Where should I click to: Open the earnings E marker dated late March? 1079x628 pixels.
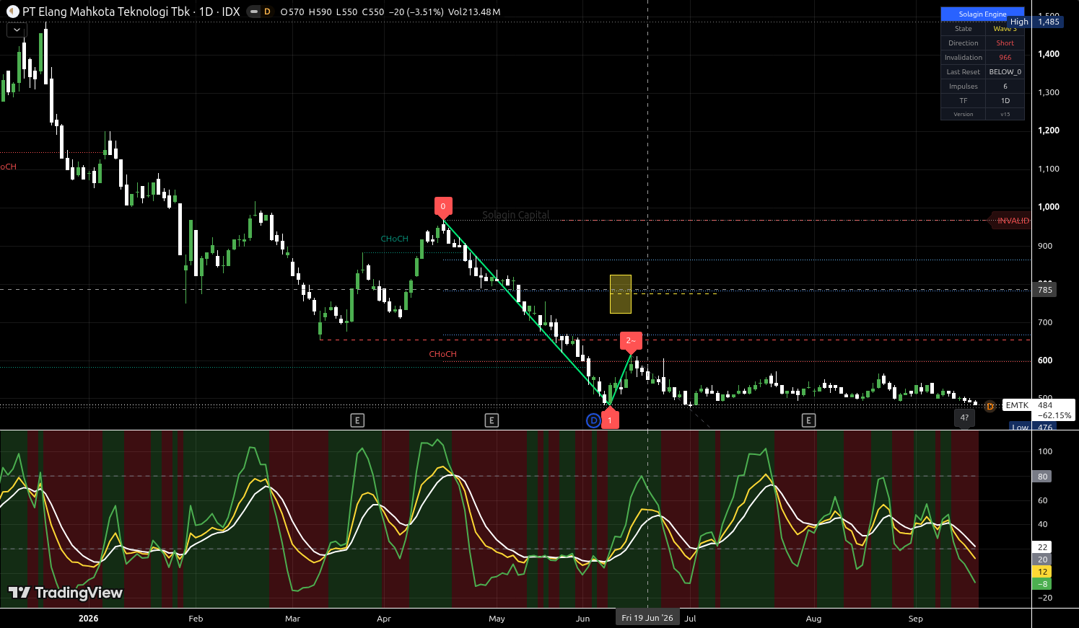coord(357,420)
